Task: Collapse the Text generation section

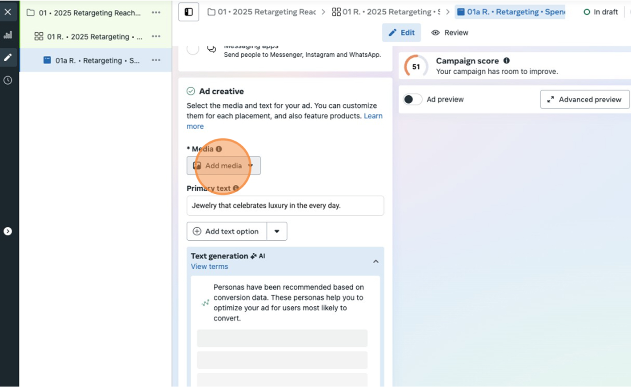Action: pos(375,262)
